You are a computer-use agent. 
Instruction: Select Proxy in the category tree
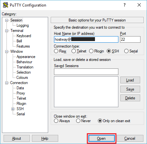[21, 93]
